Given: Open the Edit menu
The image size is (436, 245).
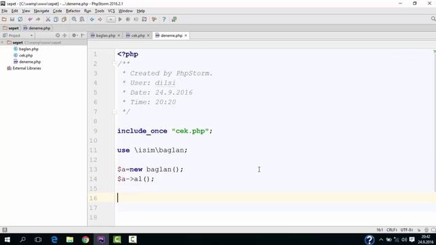Looking at the screenshot, I should click(x=14, y=11).
